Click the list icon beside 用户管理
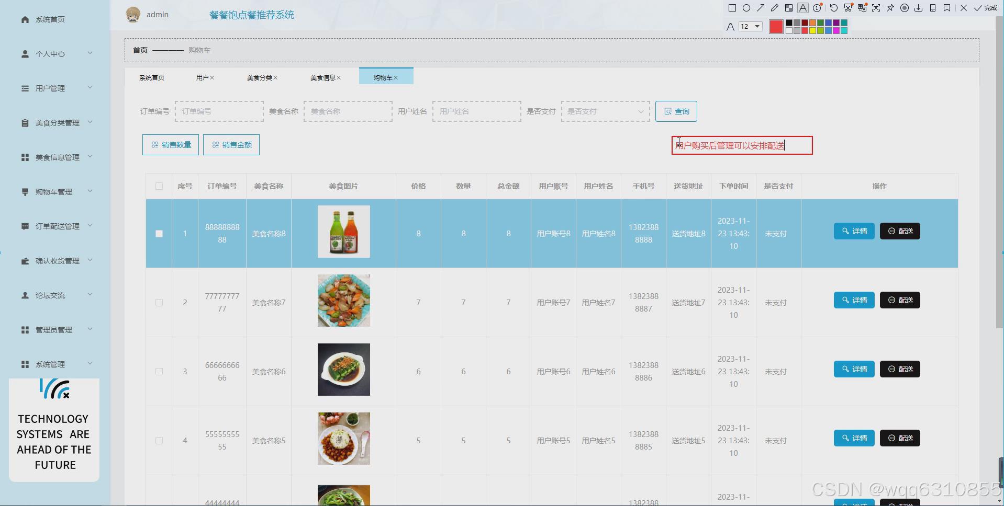1004x506 pixels. (x=25, y=88)
